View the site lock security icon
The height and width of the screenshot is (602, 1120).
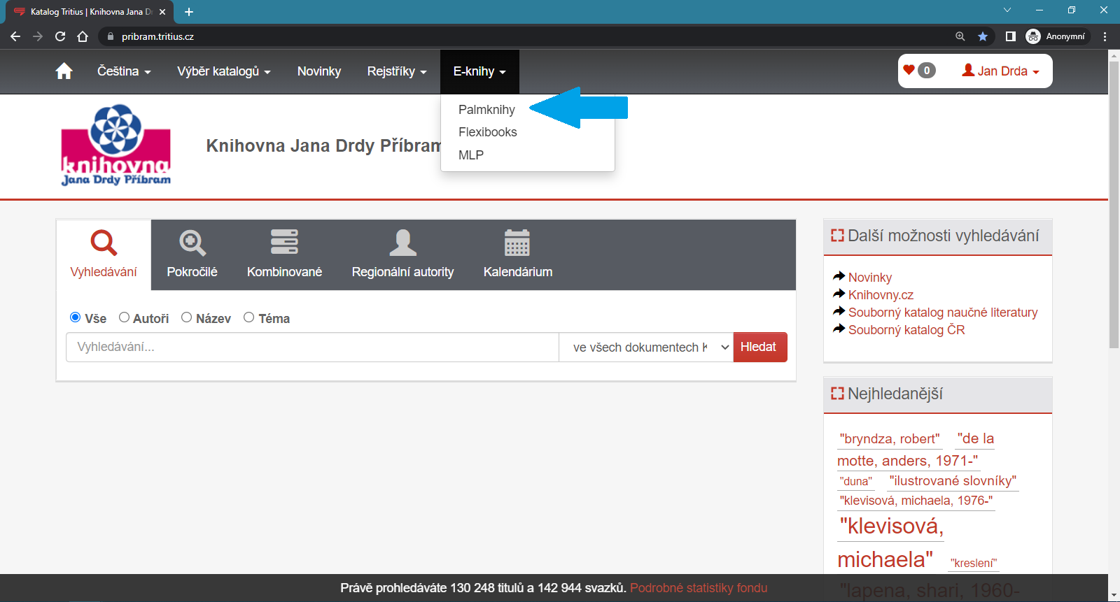click(110, 36)
